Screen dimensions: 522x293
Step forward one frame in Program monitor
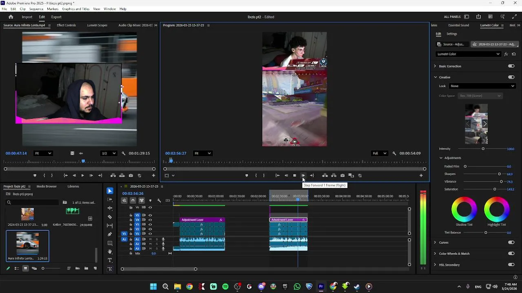coord(303,175)
